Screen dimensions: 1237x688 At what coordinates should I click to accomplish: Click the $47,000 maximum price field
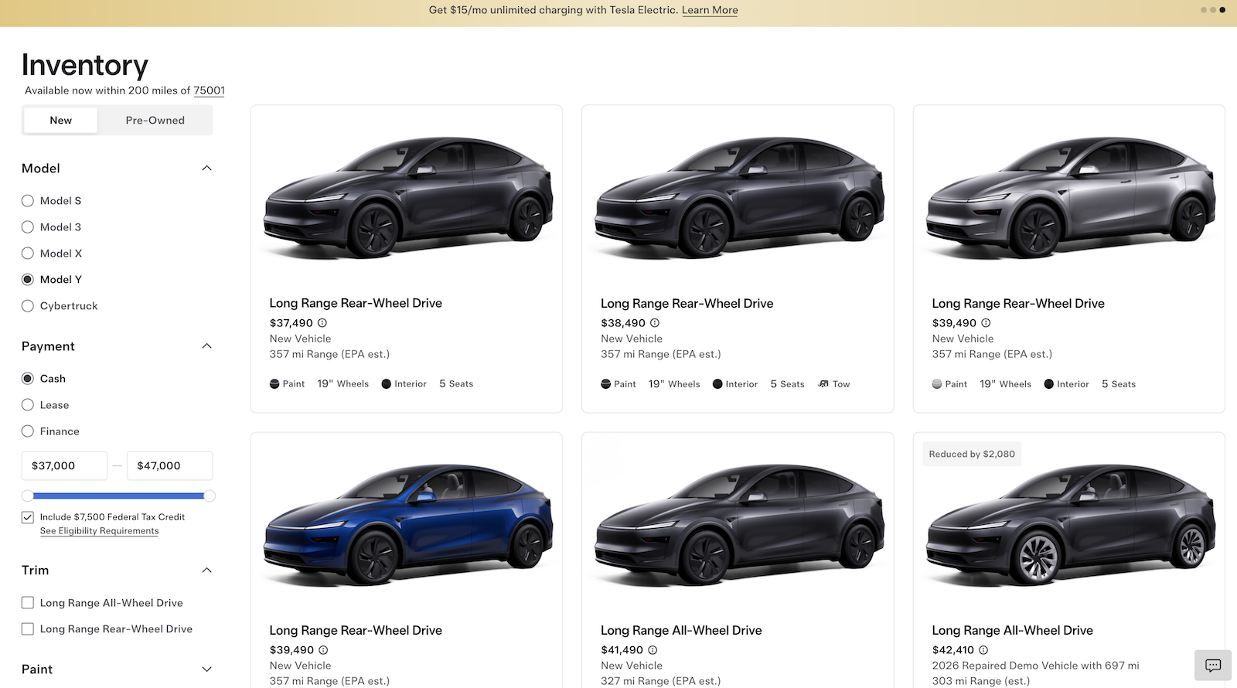170,466
